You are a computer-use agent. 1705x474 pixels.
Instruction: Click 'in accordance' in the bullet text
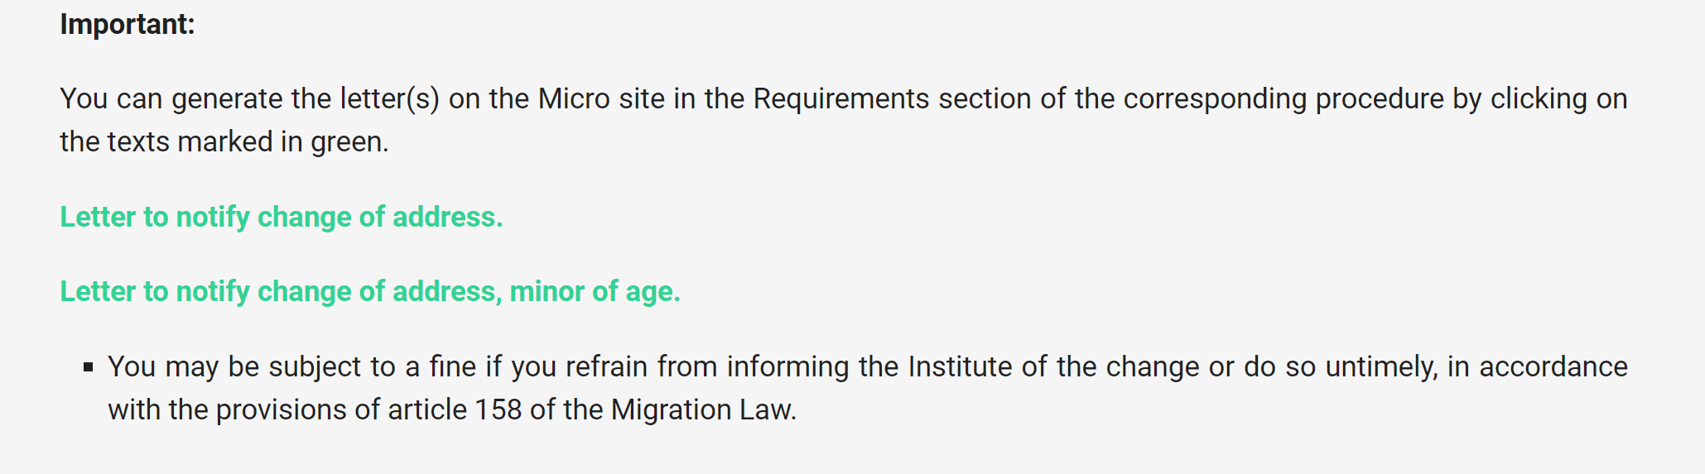pos(1538,366)
